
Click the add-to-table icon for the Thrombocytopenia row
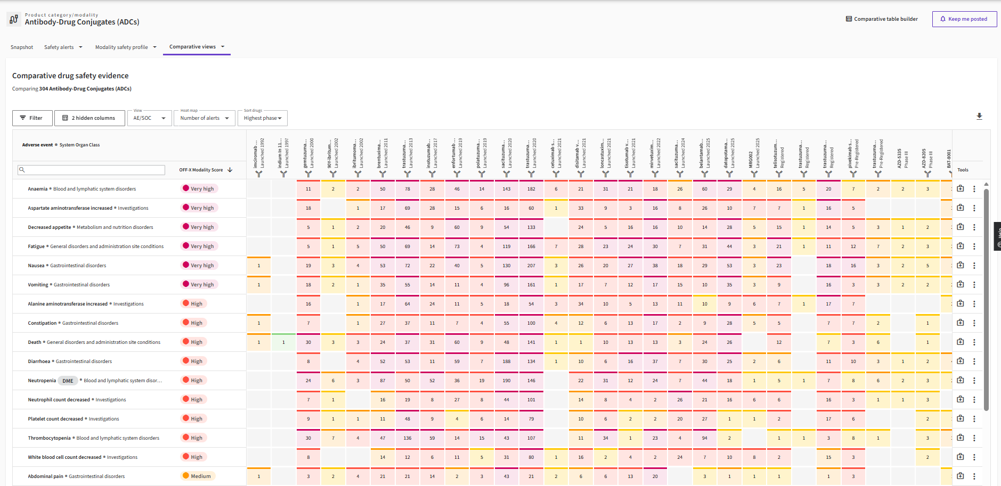[x=961, y=438]
